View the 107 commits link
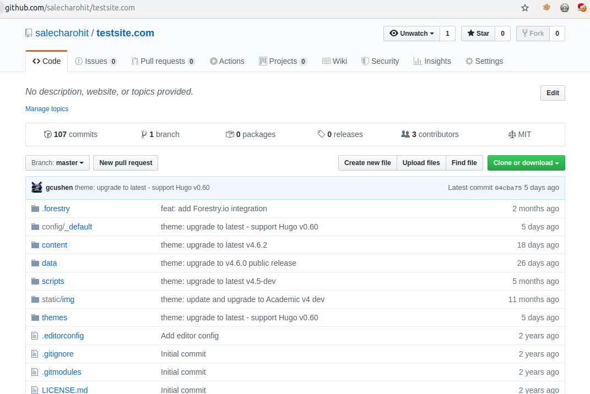 point(71,134)
